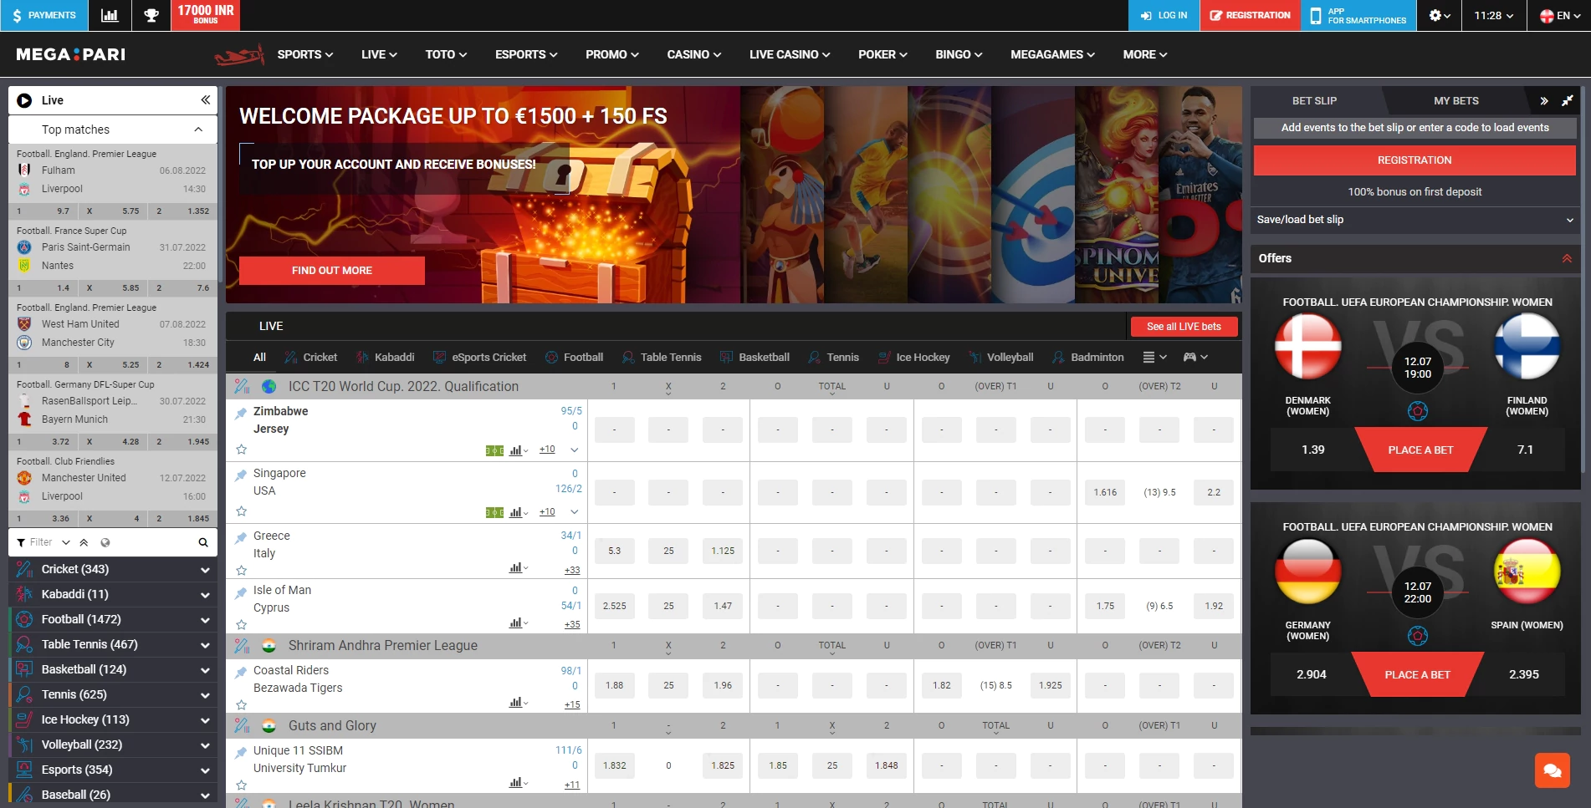Open the SPORTS menu
The height and width of the screenshot is (808, 1591).
tap(305, 54)
